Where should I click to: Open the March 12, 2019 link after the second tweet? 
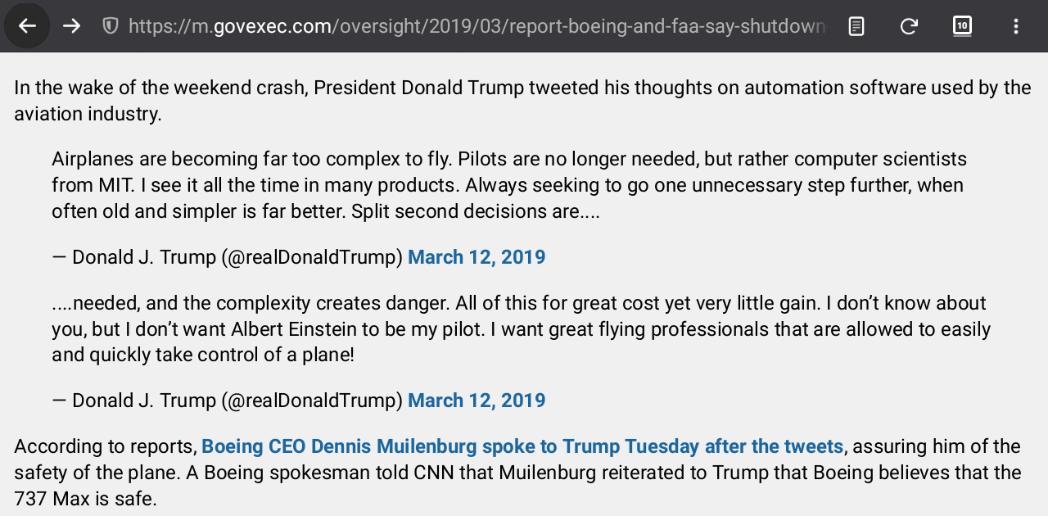(477, 401)
